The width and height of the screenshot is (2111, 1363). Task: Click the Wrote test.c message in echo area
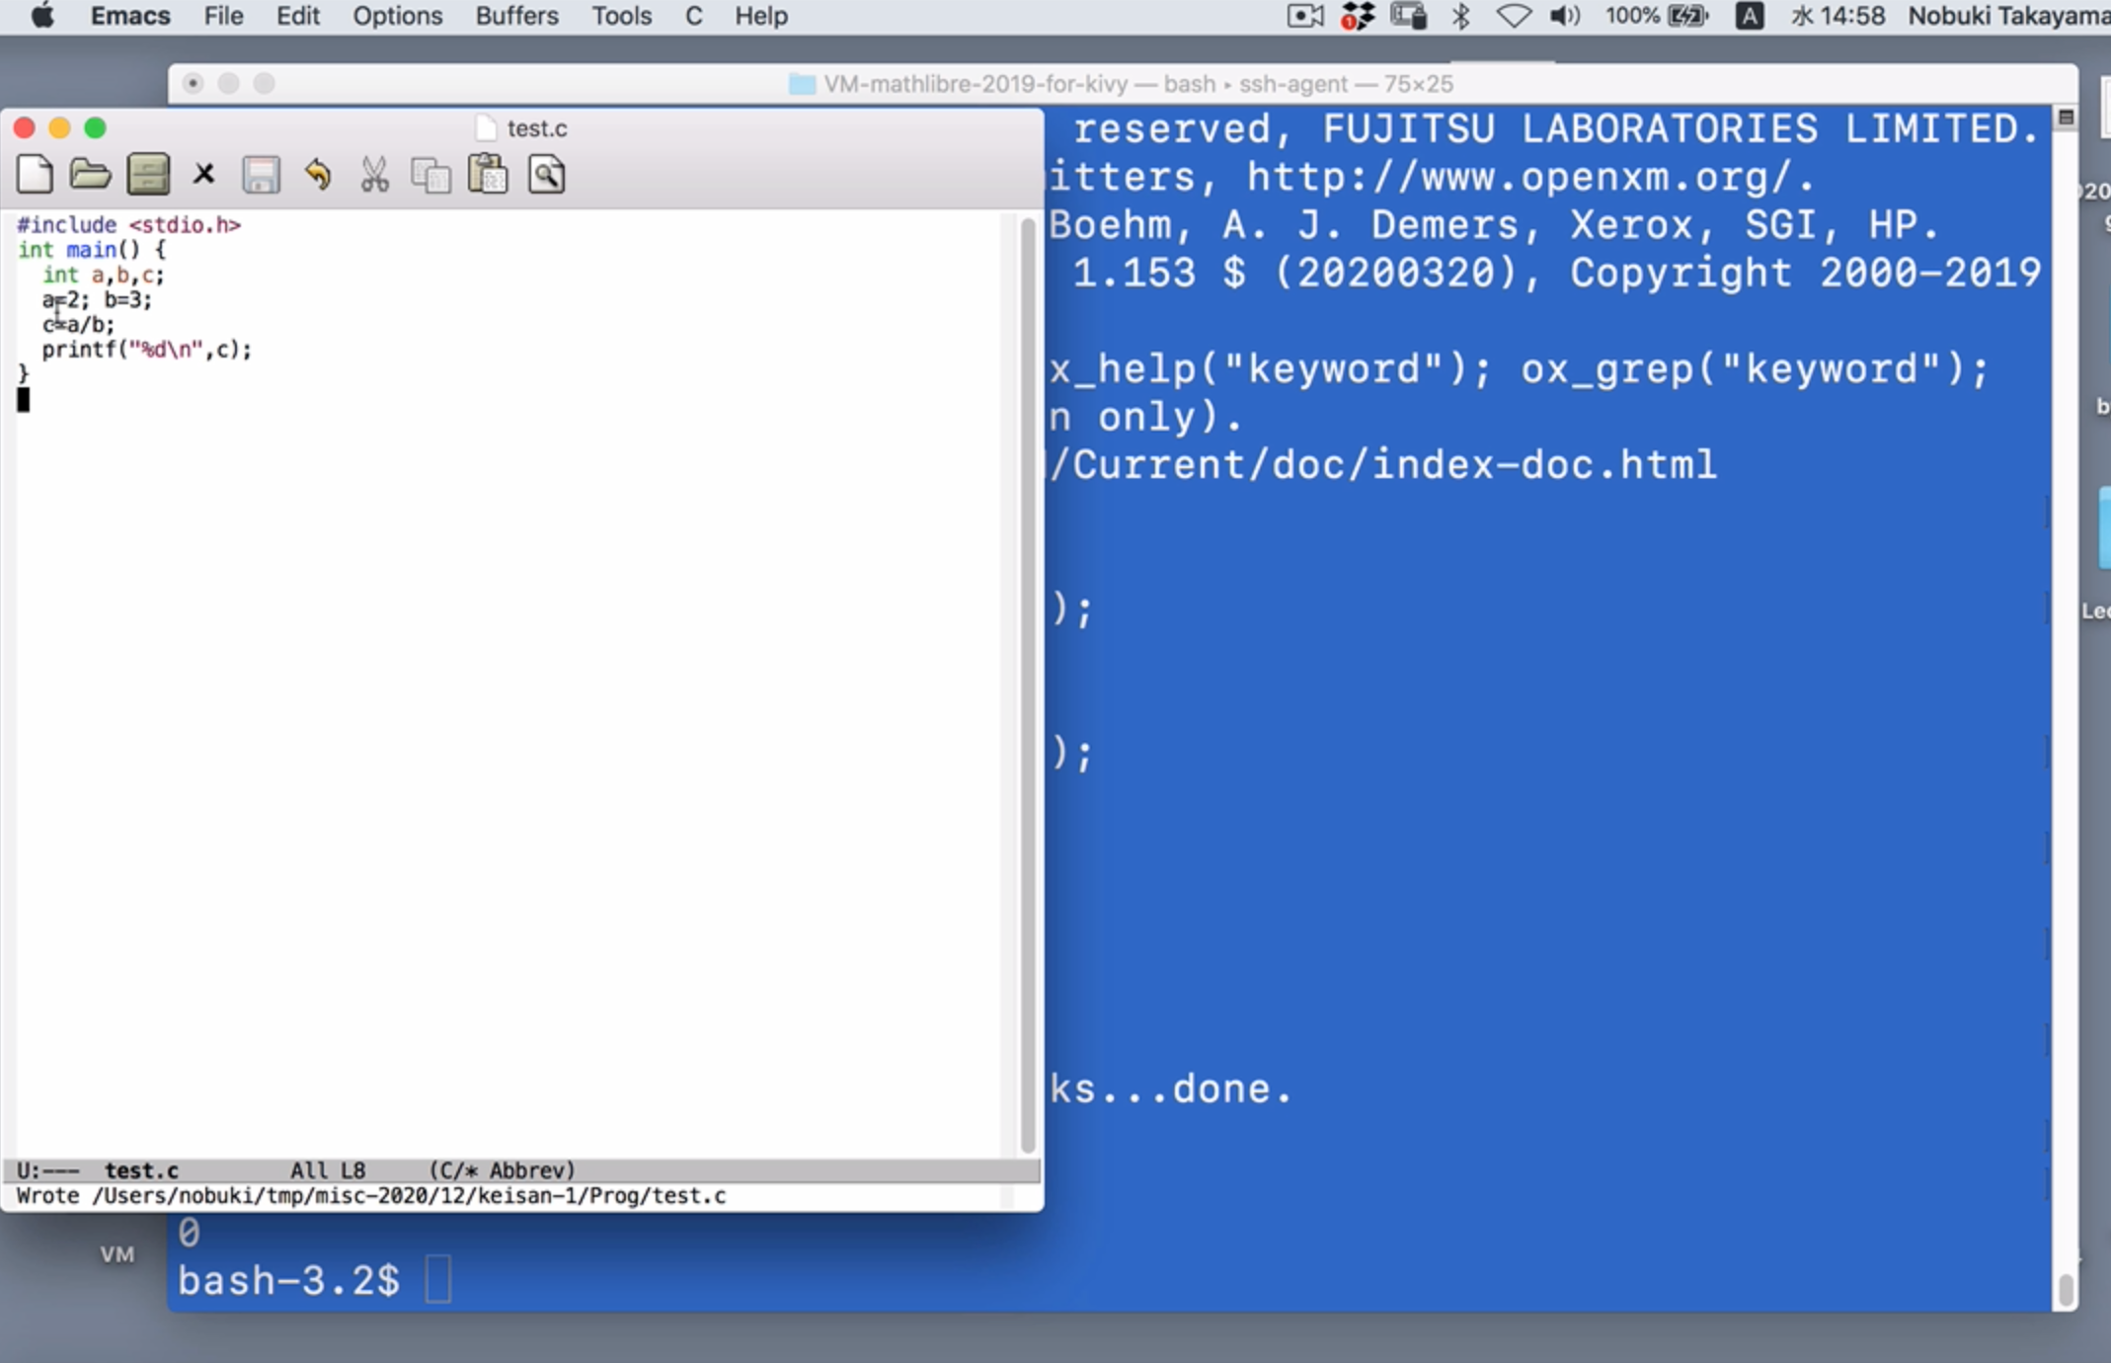(371, 1196)
